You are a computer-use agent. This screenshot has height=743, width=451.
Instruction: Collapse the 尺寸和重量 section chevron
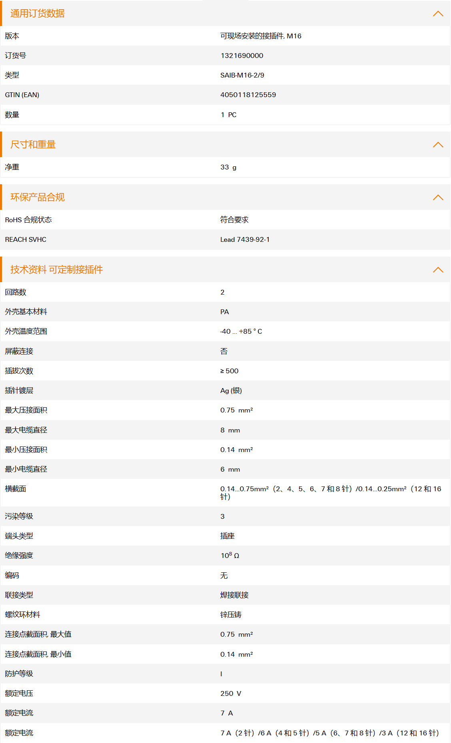point(438,145)
